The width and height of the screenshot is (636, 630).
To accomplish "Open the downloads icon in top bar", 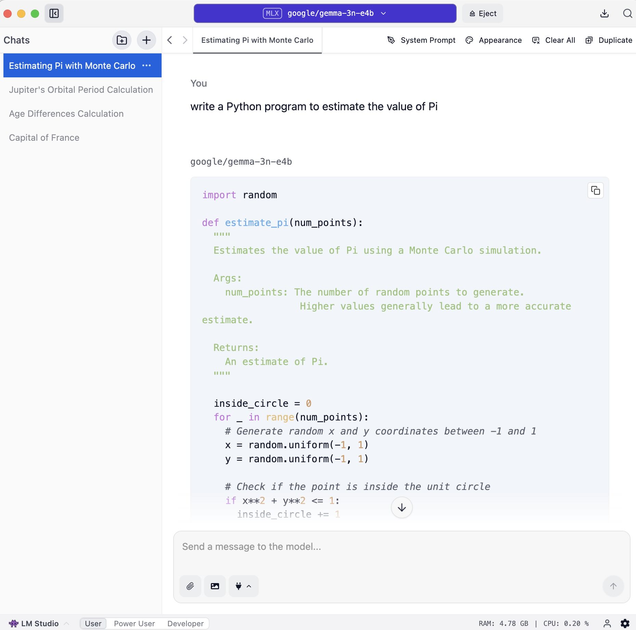I will (x=604, y=13).
